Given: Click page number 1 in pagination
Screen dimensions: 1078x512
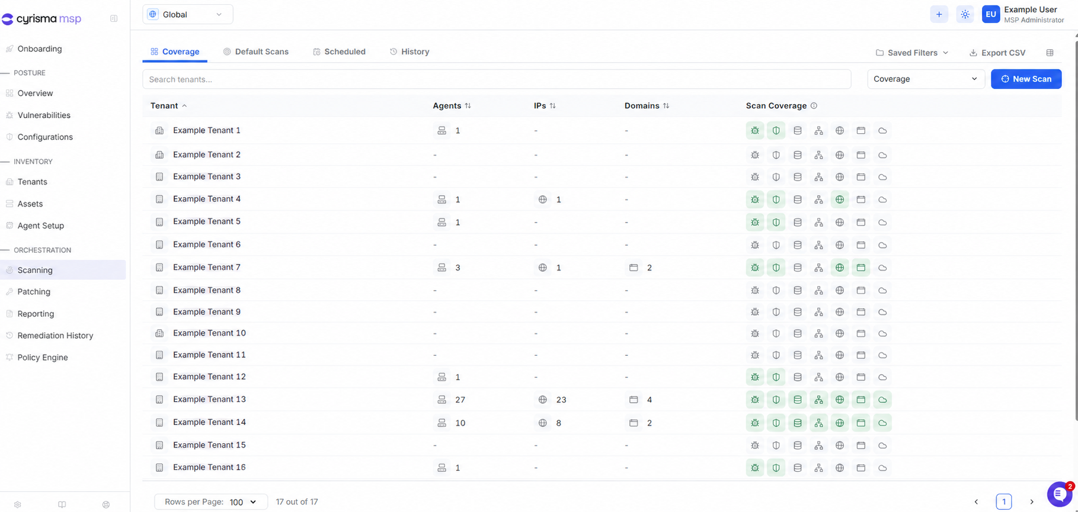Looking at the screenshot, I should click(1004, 502).
